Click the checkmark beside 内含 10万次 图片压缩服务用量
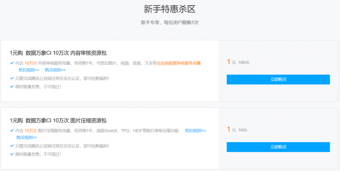Screen dimensions: 340x171 click(x=12, y=131)
